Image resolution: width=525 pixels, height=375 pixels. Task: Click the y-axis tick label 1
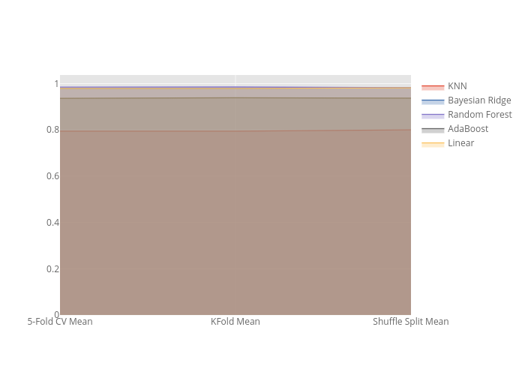pyautogui.click(x=55, y=84)
